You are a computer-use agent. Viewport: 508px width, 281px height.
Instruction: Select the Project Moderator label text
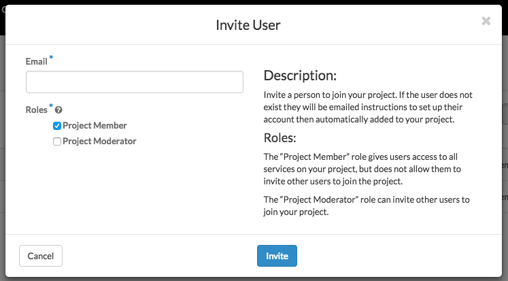pyautogui.click(x=99, y=141)
